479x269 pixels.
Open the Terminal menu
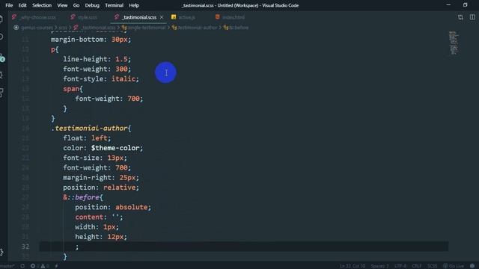click(114, 5)
